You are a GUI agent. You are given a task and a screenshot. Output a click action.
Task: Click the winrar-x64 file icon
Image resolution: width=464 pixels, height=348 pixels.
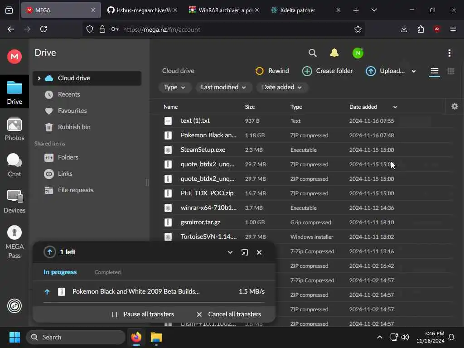pyautogui.click(x=168, y=208)
